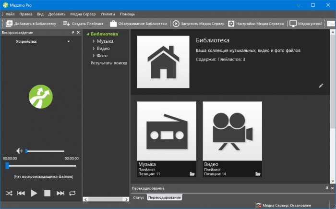The height and width of the screenshot is (209, 336).
Task: Stop playback with the square button
Action: [x=47, y=193]
